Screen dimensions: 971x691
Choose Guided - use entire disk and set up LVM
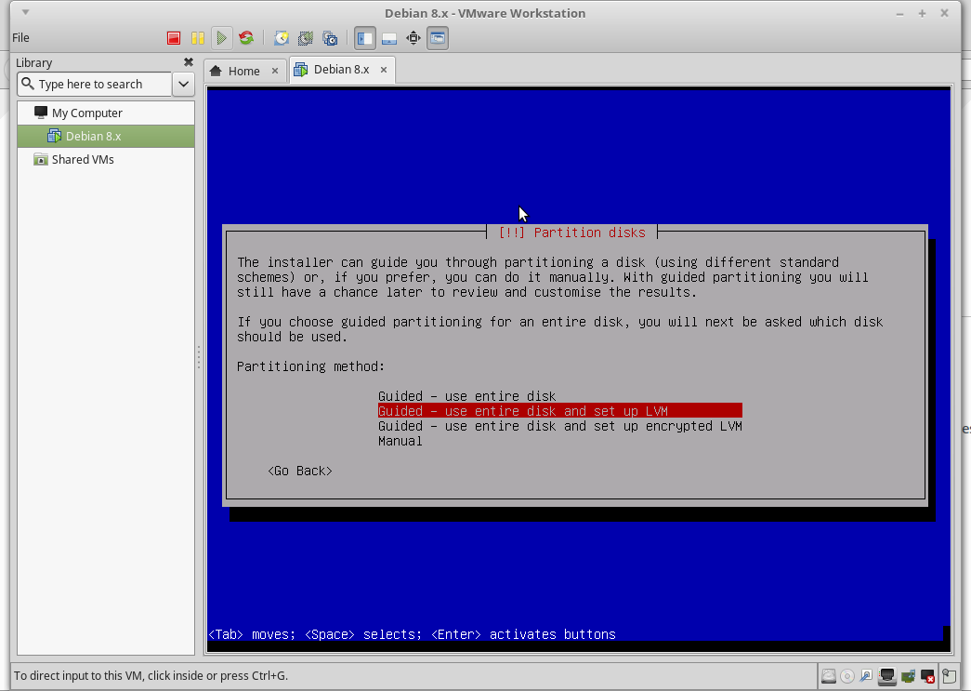pos(559,411)
